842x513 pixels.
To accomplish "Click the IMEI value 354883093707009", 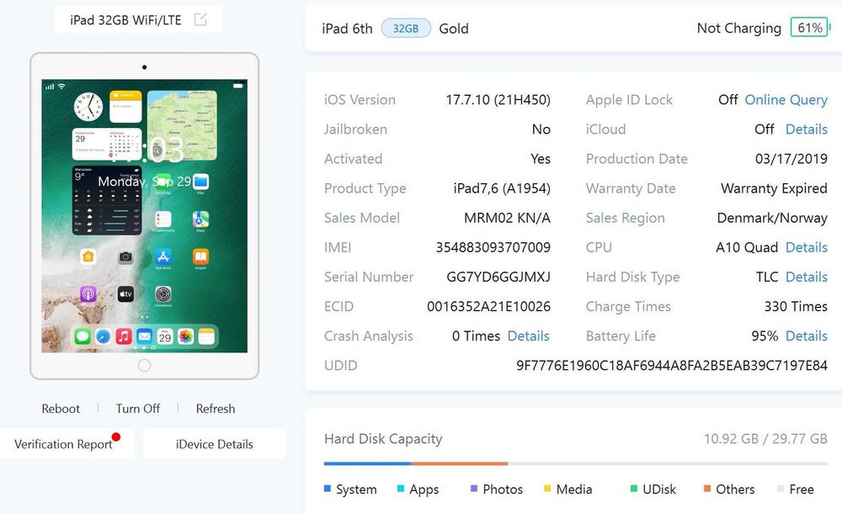I will tap(493, 247).
